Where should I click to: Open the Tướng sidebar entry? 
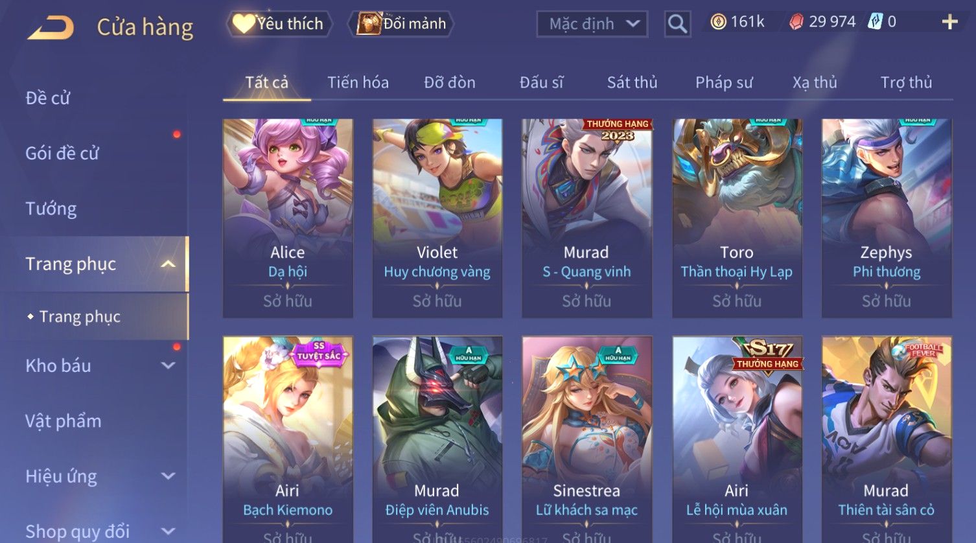tap(51, 209)
